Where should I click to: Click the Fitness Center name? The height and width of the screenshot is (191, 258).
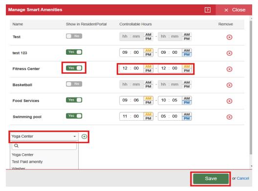tap(26, 69)
